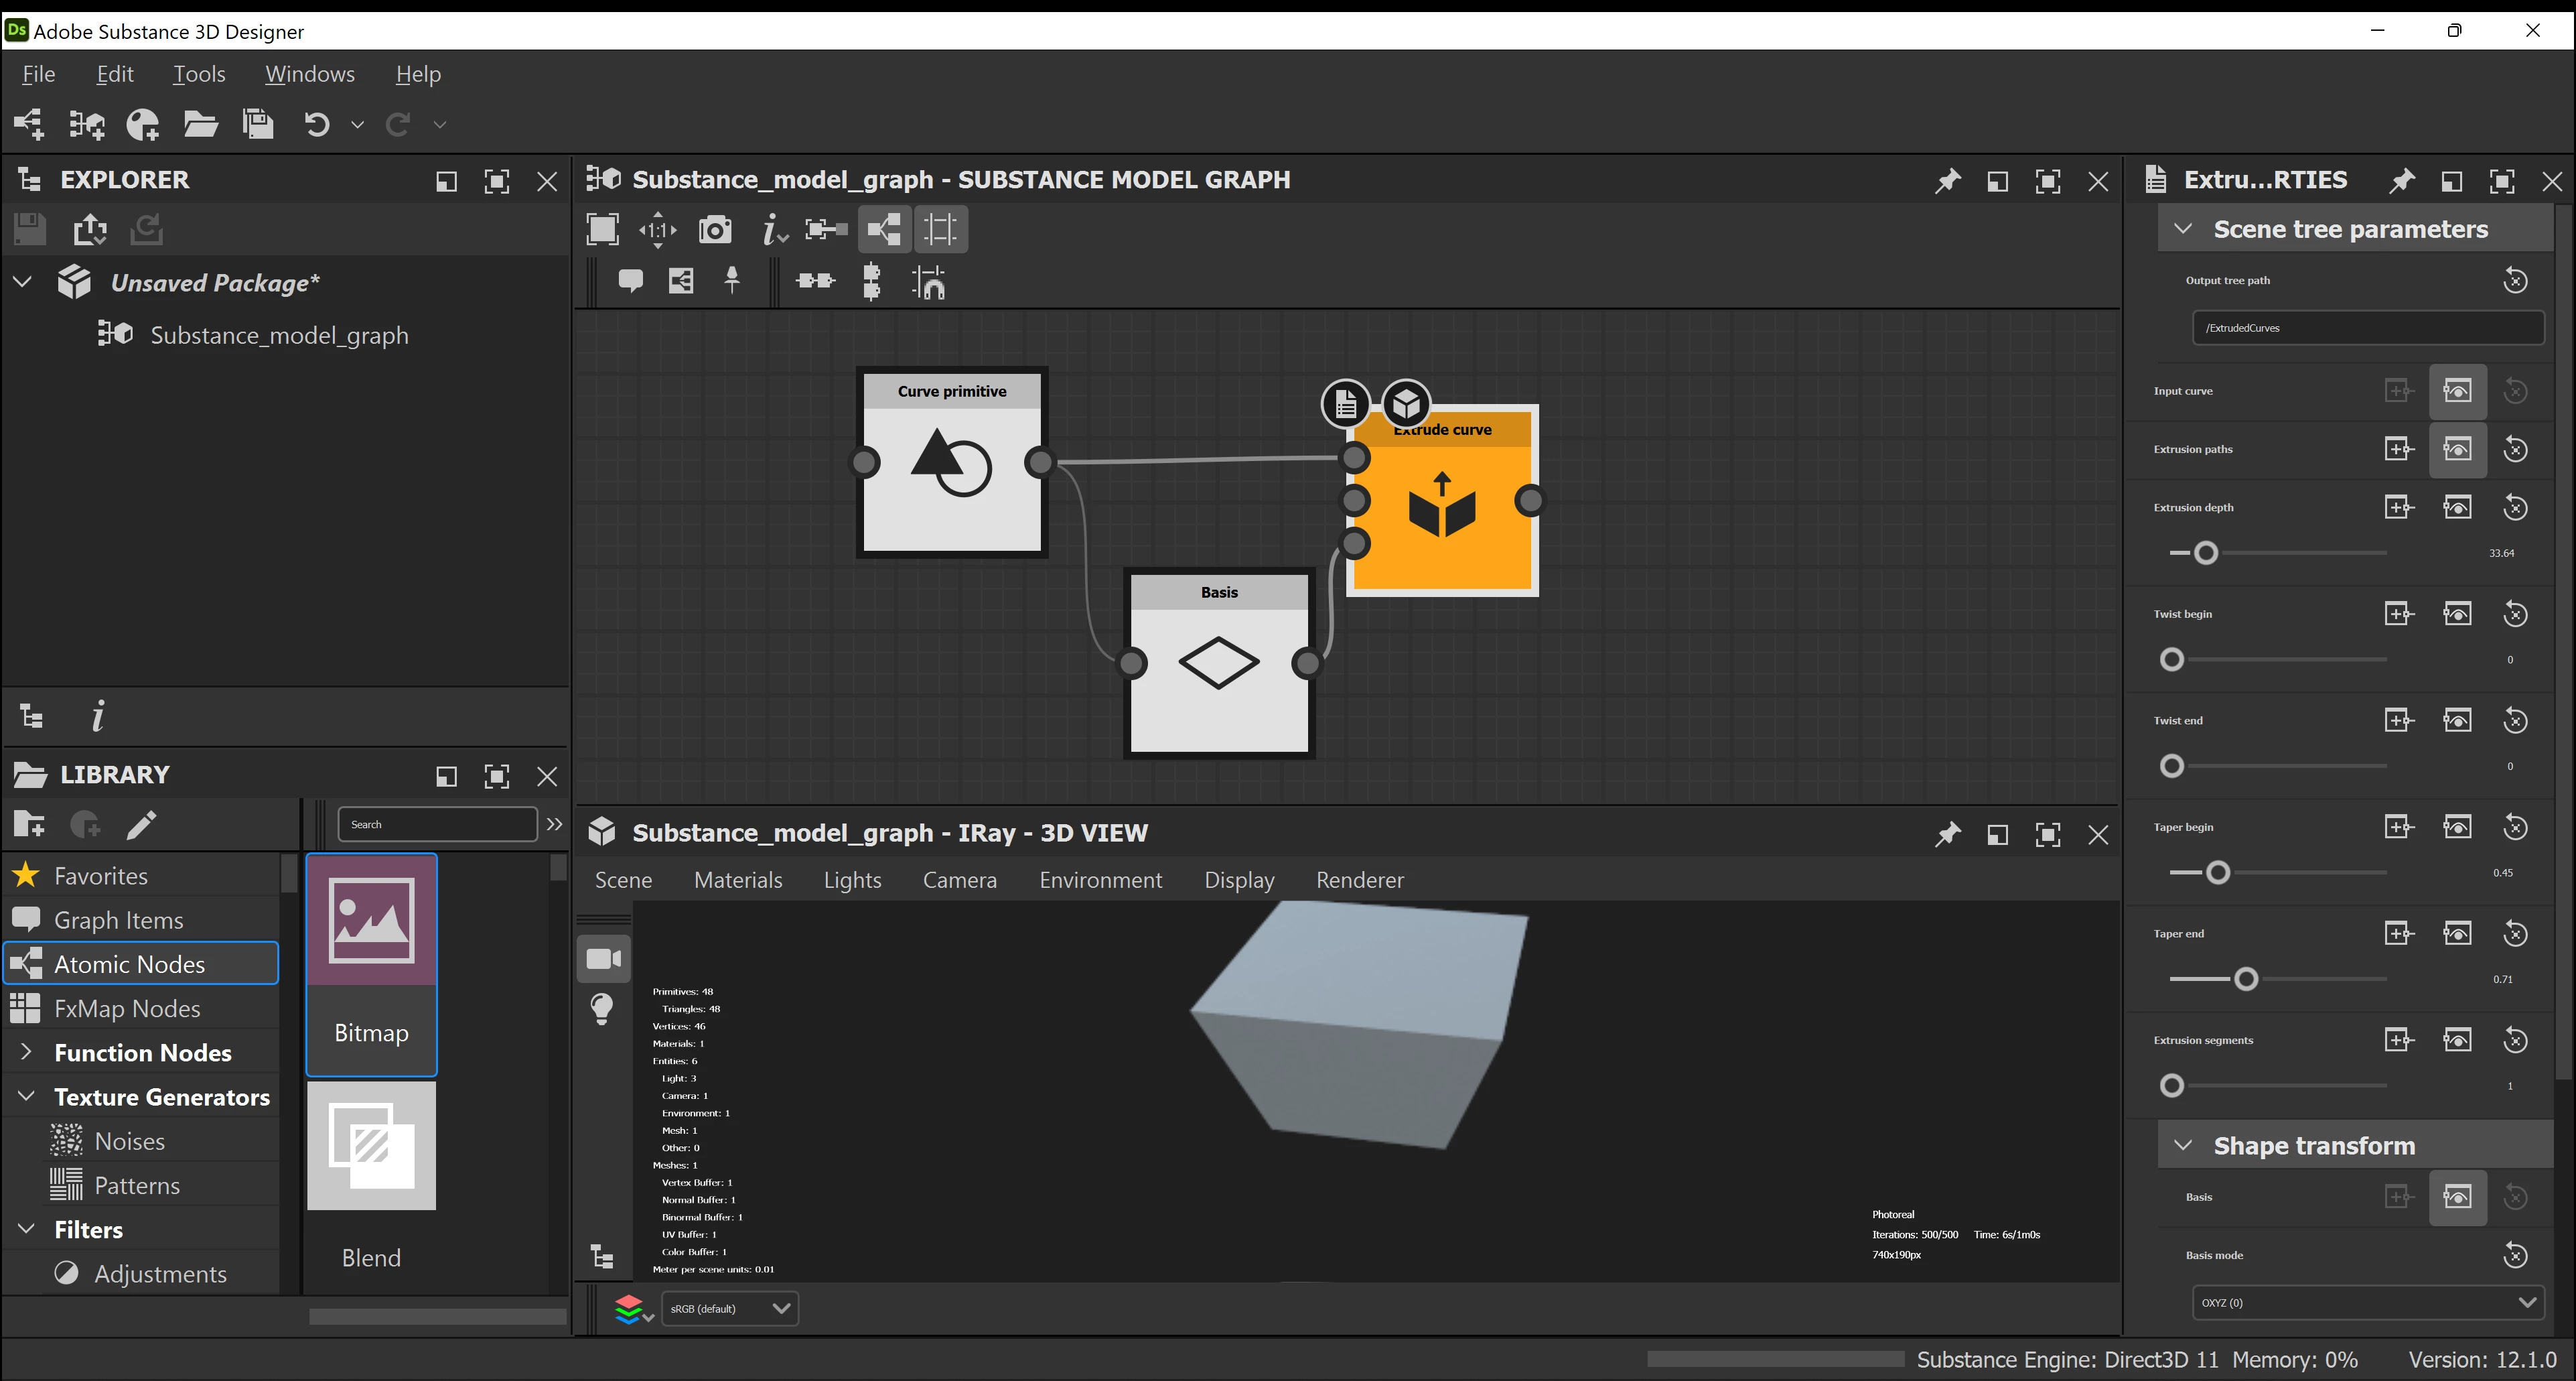Toggle visibility eye for Twist begin
This screenshot has width=2576, height=1381.
point(2457,614)
